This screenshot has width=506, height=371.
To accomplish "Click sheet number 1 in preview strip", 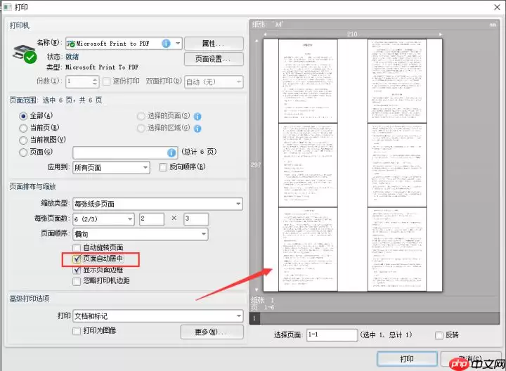I will tap(254, 318).
